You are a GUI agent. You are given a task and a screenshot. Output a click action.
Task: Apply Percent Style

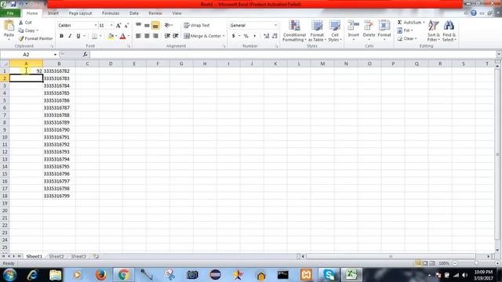click(x=246, y=36)
